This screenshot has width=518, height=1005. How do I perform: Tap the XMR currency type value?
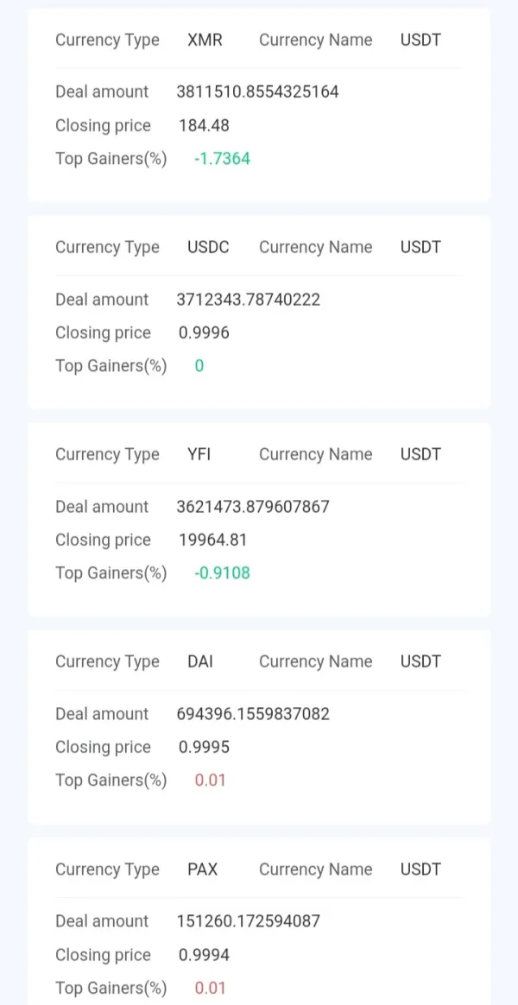[x=205, y=40]
